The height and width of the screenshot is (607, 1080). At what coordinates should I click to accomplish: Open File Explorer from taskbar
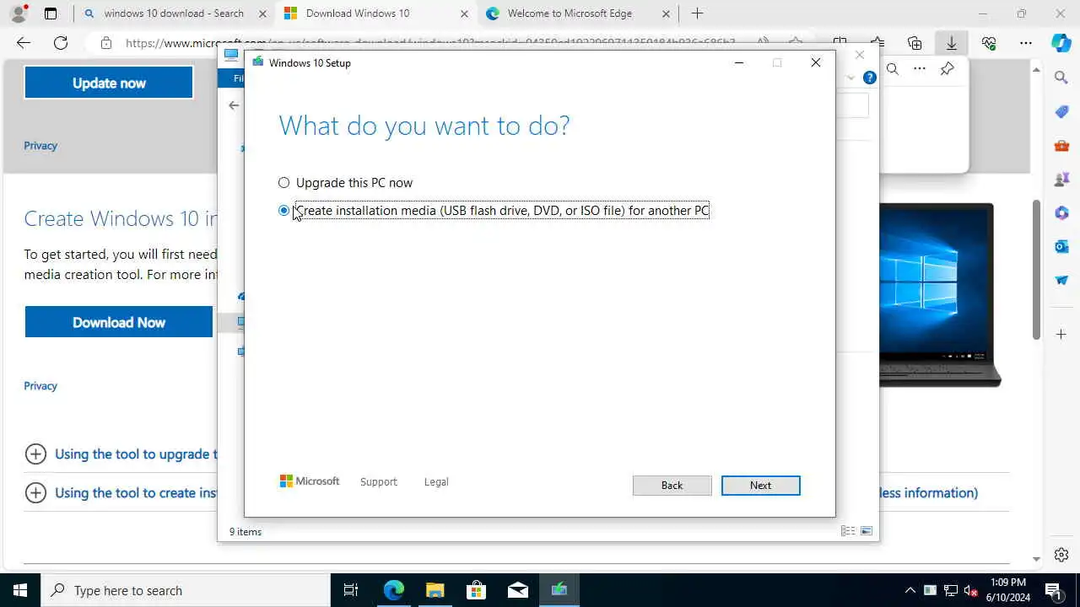(x=435, y=590)
